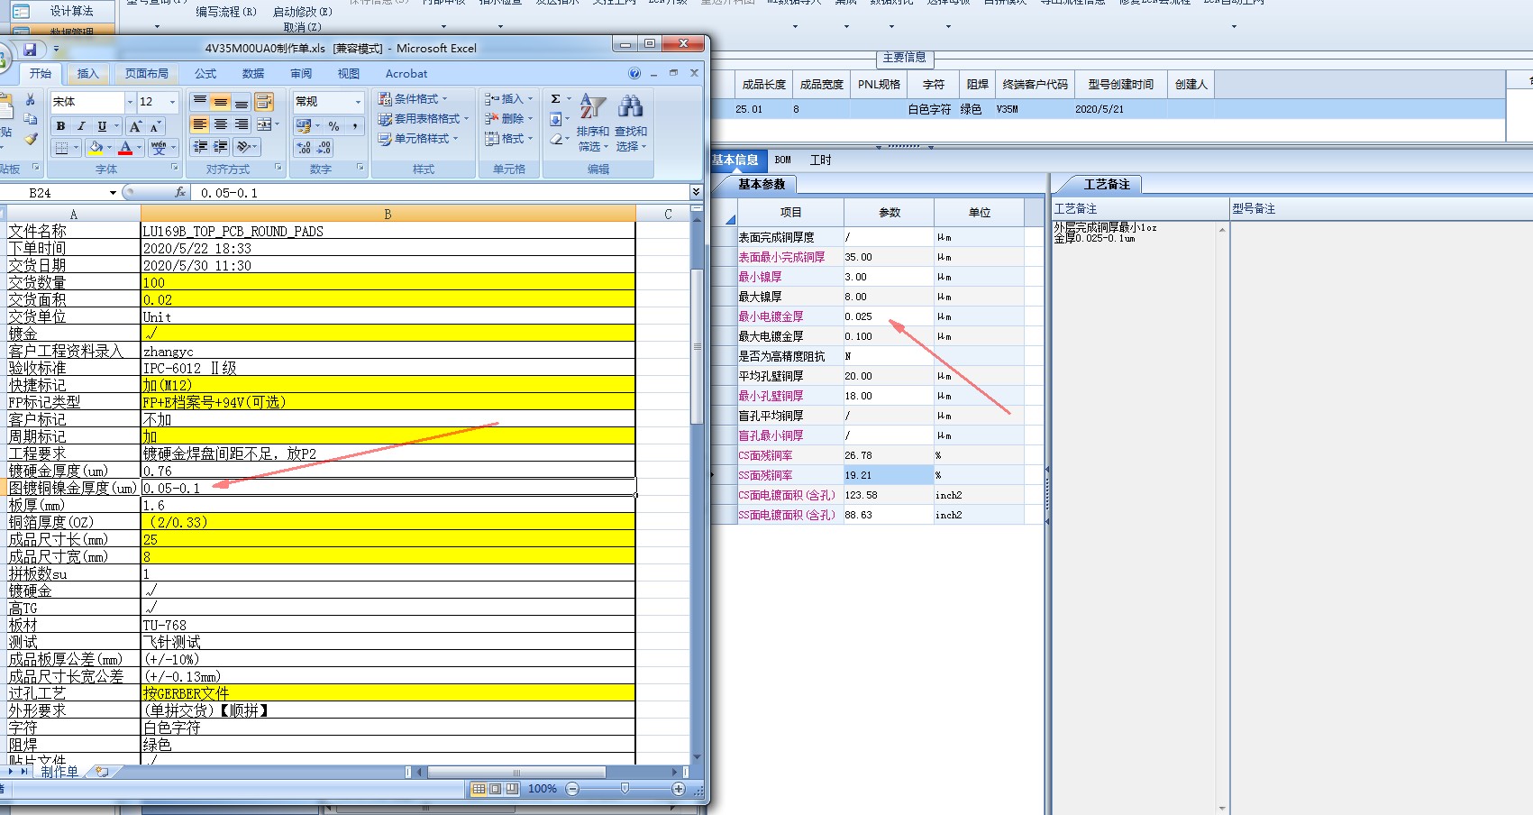Image resolution: width=1533 pixels, height=815 pixels.
Task: Switch to the 页面布局 ribbon tab
Action: tap(147, 74)
